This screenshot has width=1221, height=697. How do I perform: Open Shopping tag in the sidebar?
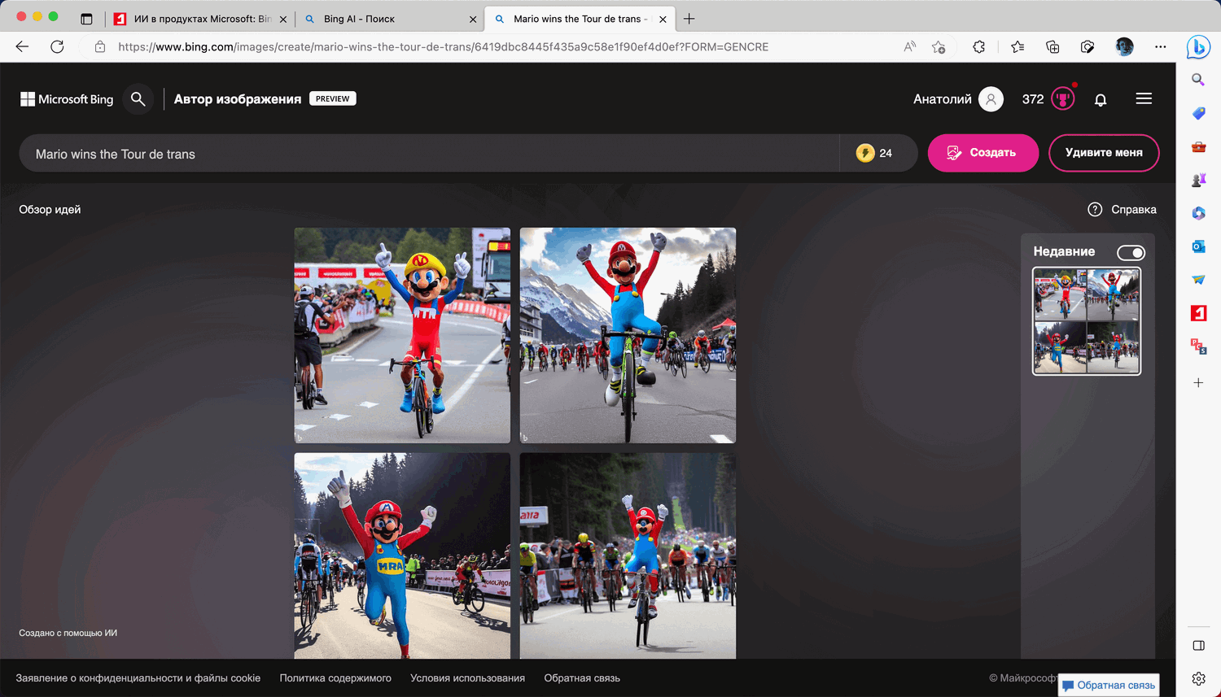click(x=1198, y=113)
